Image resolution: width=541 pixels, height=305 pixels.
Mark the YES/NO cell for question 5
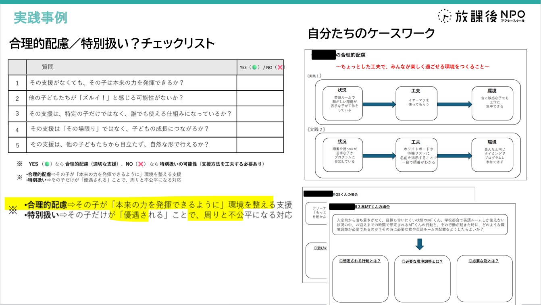click(x=260, y=144)
